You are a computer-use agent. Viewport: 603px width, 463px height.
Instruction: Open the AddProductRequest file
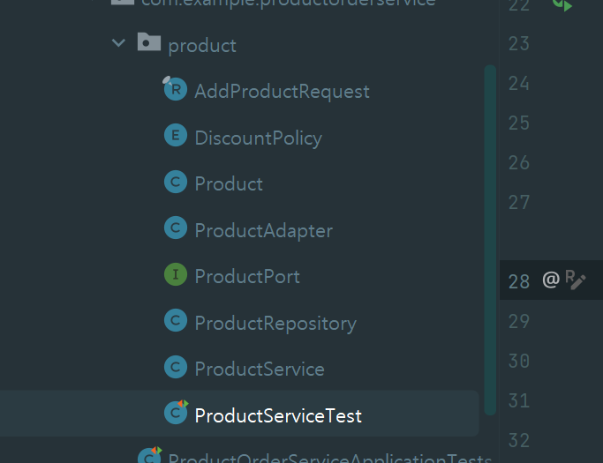pos(282,92)
